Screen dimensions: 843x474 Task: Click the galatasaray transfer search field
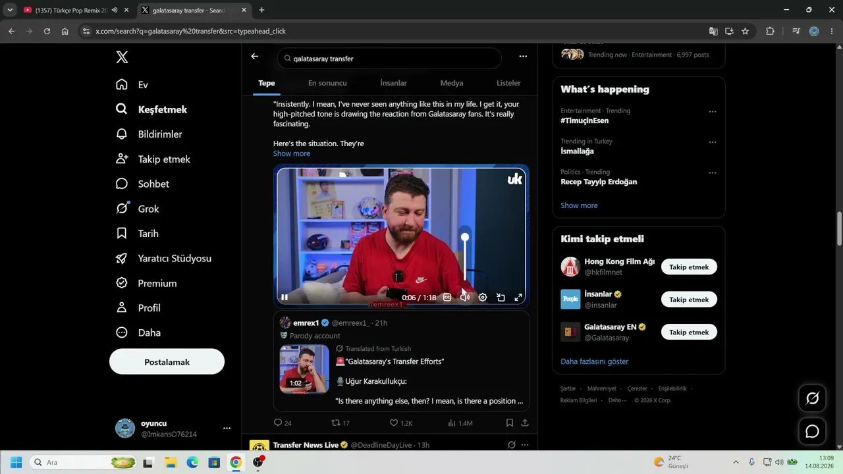point(389,59)
